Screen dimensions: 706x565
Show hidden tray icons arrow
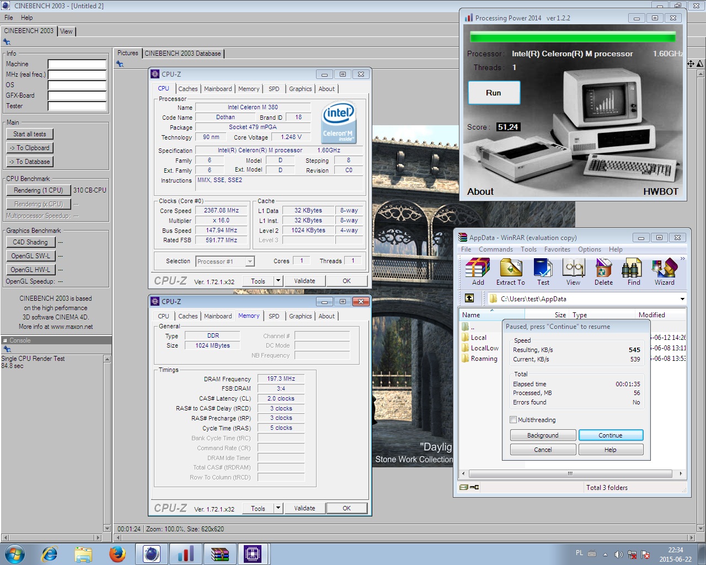[x=605, y=555]
